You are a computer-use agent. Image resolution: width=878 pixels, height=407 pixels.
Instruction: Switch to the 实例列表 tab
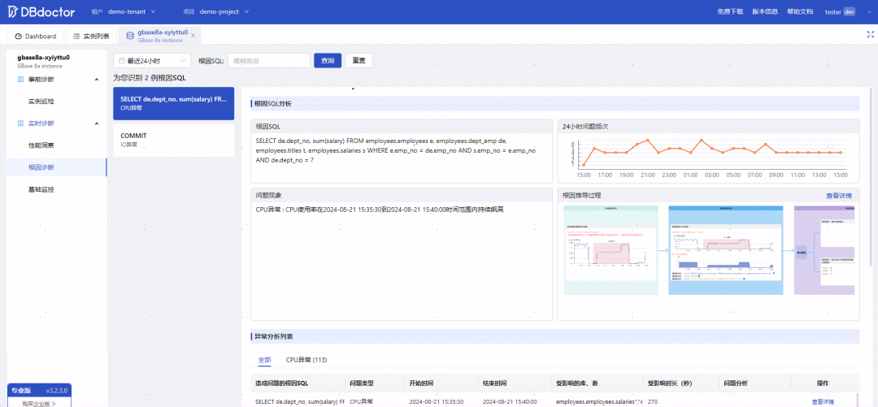click(91, 36)
